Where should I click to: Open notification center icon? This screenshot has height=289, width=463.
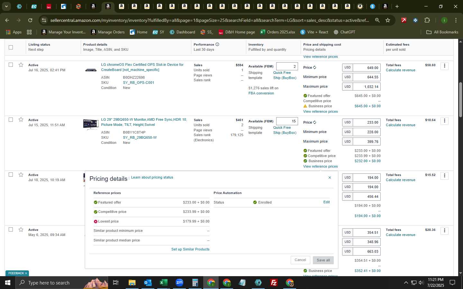[x=452, y=283]
